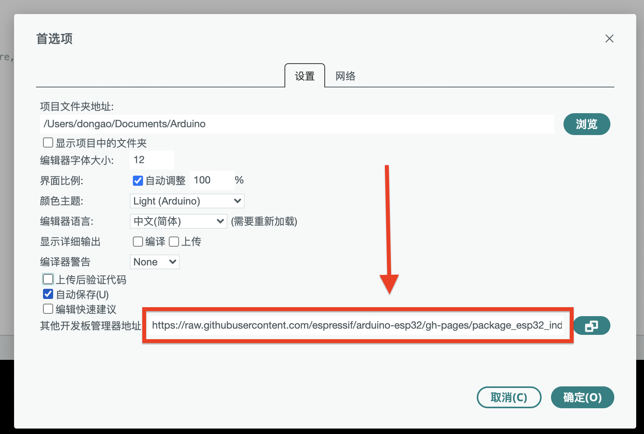Switch to the 设置 tab
The image size is (644, 434).
pyautogui.click(x=305, y=76)
